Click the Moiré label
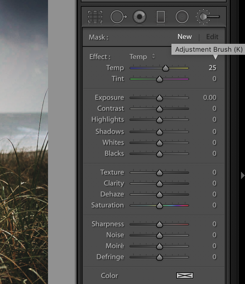The height and width of the screenshot is (284, 245). pos(115,246)
